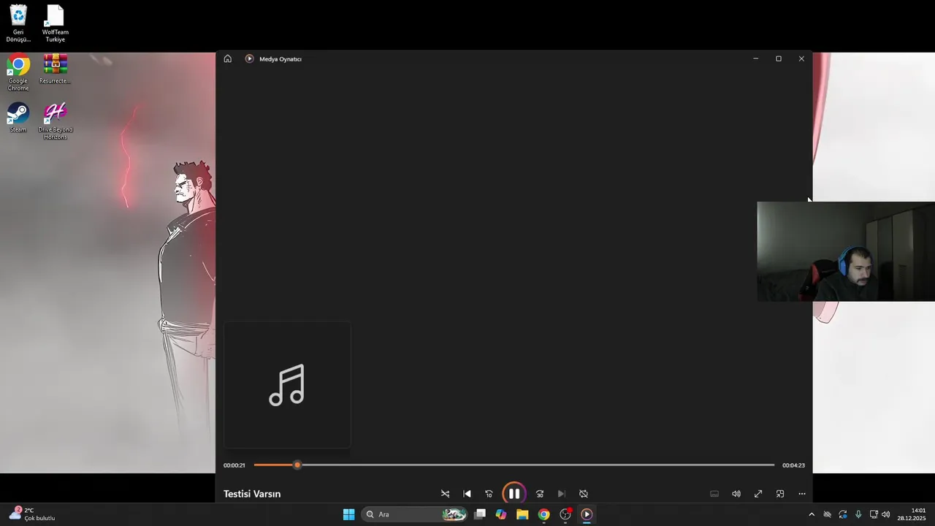Screen dimensions: 935x526
Task: Open weather widget Çok bulutlu
Action: click(32, 514)
